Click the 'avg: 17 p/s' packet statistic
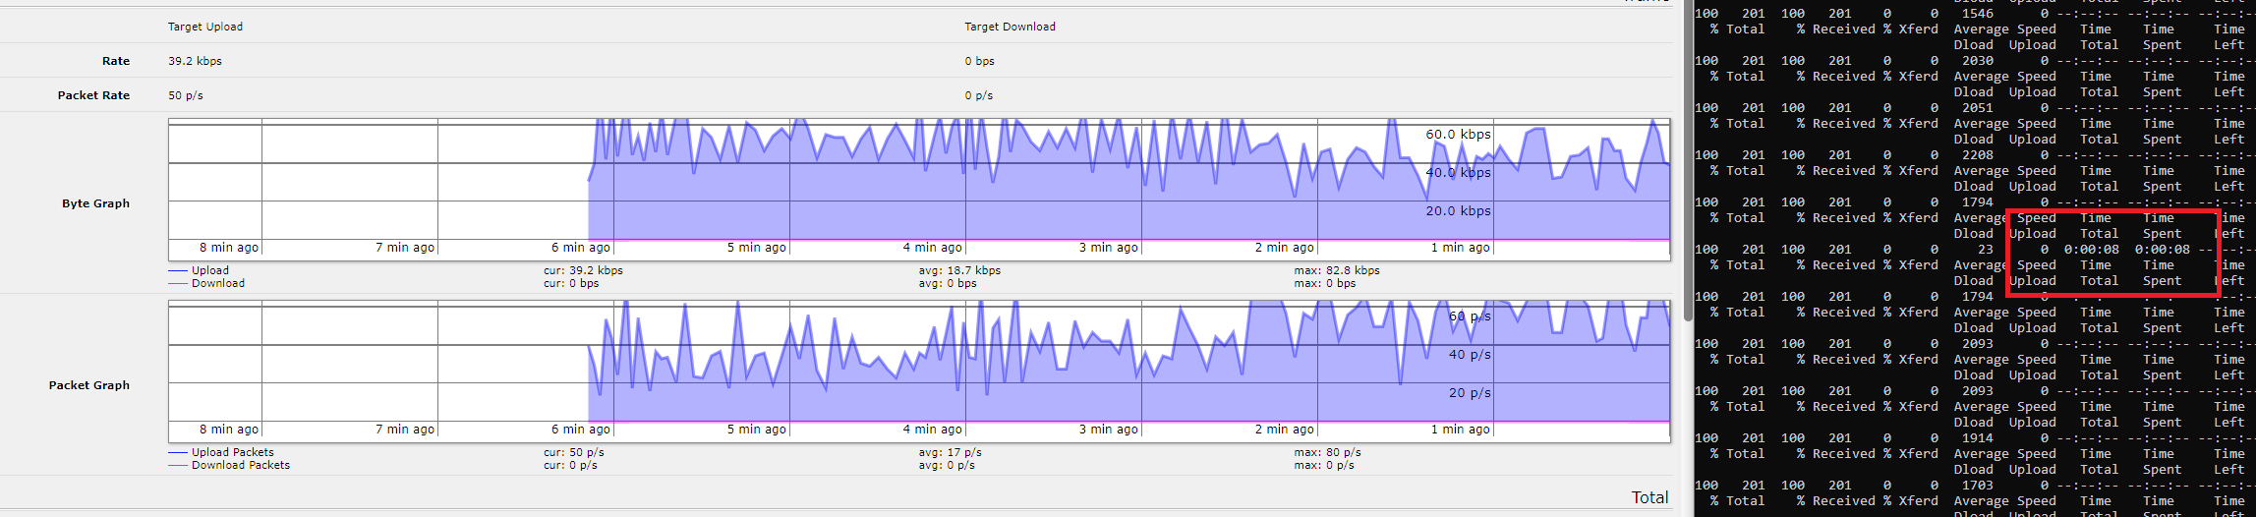Image resolution: width=2256 pixels, height=517 pixels. coord(950,452)
